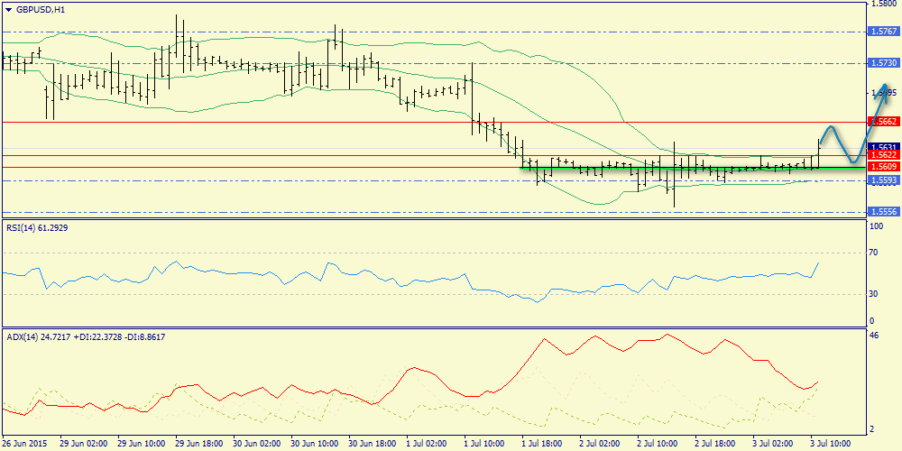The height and width of the screenshot is (451, 902).
Task: Select the 1.5730 blue price label
Action: coord(883,63)
